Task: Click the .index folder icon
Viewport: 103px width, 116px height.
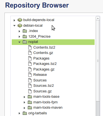Action: pyautogui.click(x=25, y=31)
